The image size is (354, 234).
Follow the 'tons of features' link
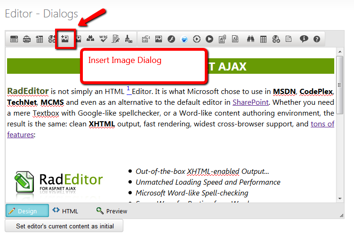(x=322, y=124)
